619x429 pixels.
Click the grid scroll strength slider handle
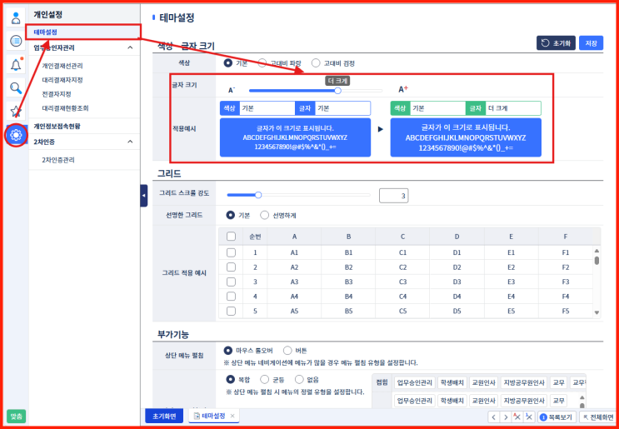258,195
